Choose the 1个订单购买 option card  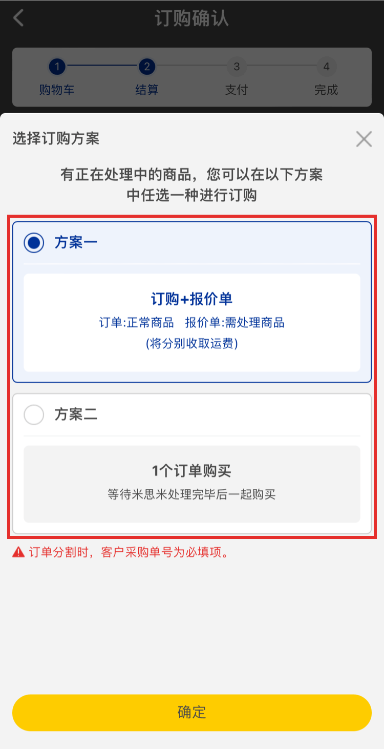192,483
